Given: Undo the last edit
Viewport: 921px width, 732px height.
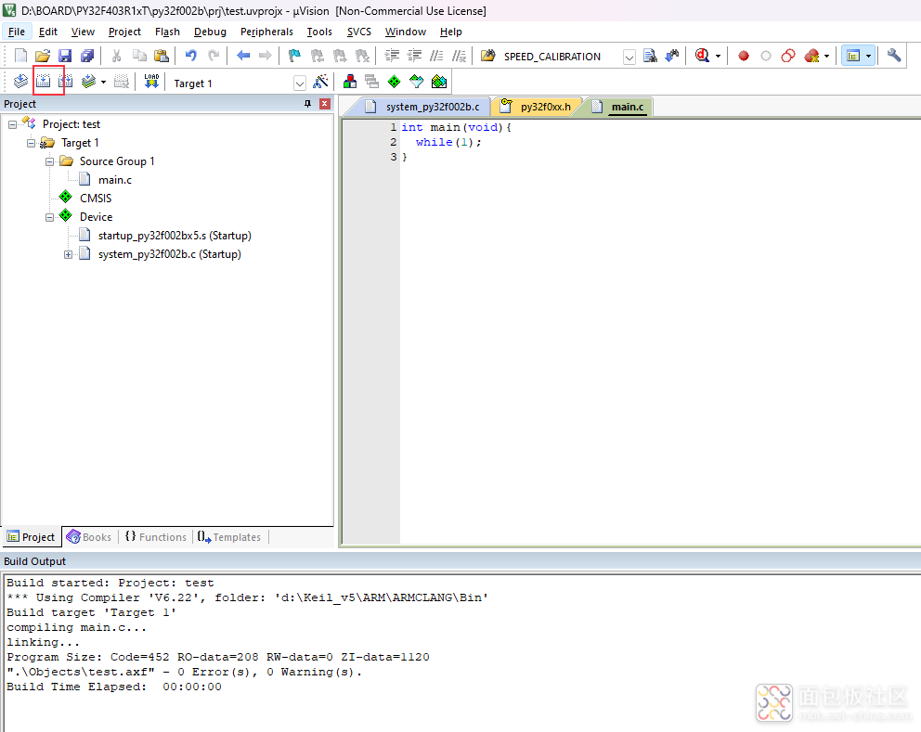Looking at the screenshot, I should (191, 56).
